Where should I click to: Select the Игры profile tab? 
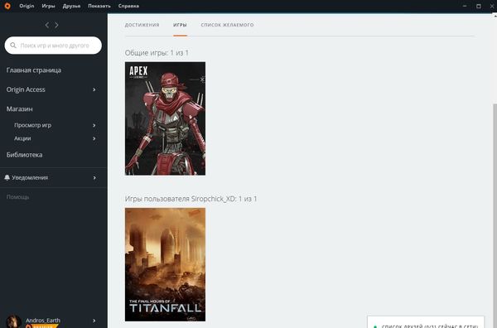coord(180,25)
